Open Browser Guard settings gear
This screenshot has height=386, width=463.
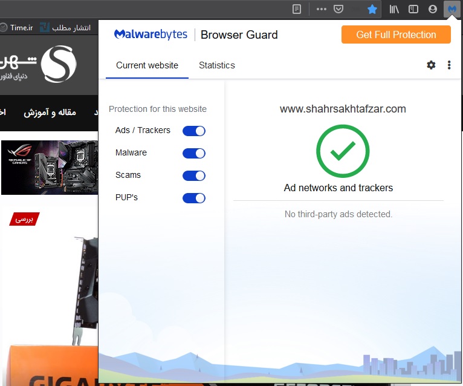coord(431,65)
